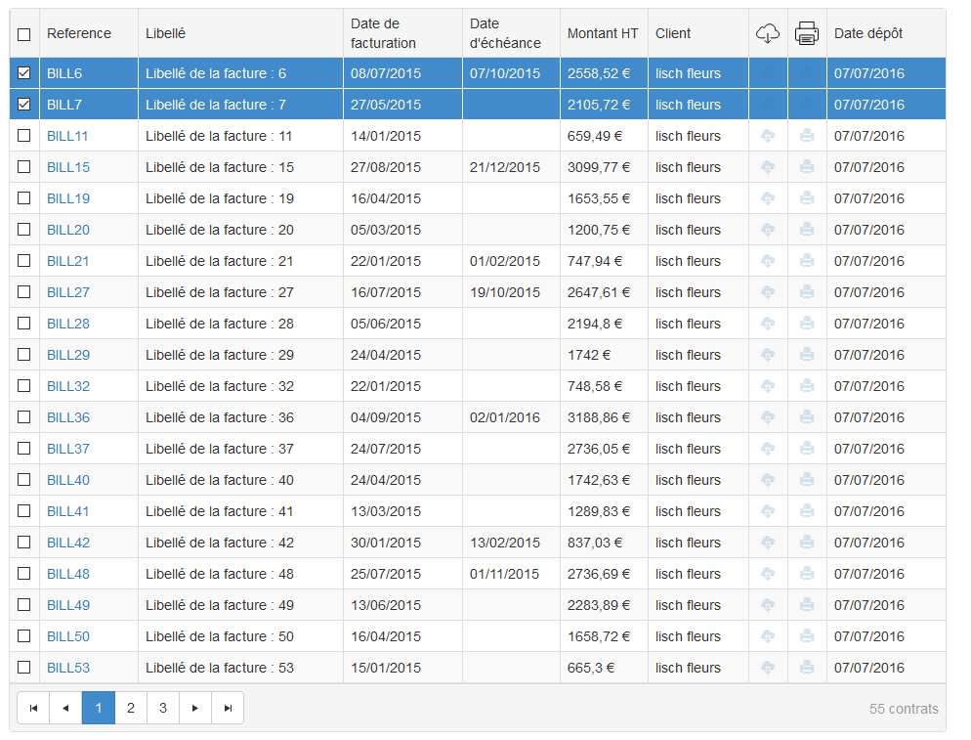
Task: Click the Reference column header
Action: [79, 33]
